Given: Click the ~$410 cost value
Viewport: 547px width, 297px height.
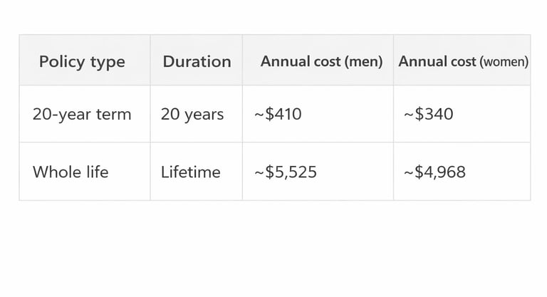Looking at the screenshot, I should 278,114.
